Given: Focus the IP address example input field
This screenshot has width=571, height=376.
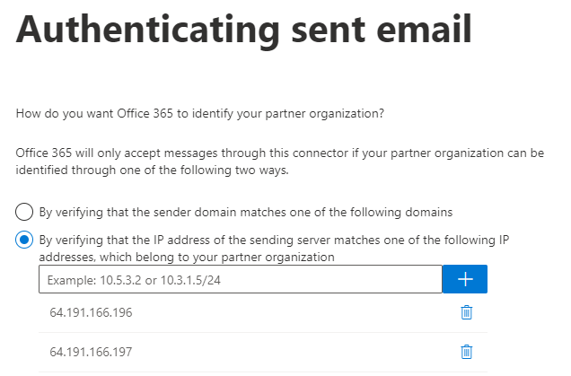Looking at the screenshot, I should (241, 279).
